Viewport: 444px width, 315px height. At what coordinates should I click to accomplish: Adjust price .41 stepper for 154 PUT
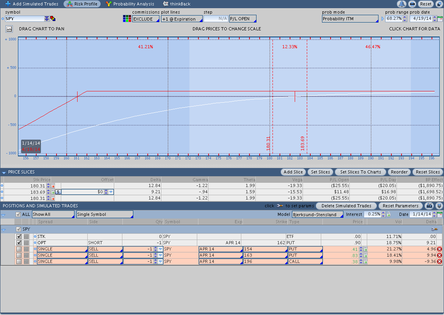coord(361,249)
